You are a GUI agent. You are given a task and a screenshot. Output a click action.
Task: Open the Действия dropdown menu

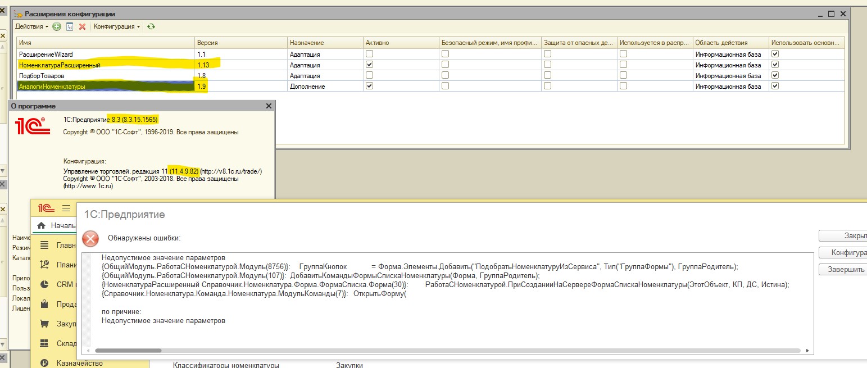31,26
